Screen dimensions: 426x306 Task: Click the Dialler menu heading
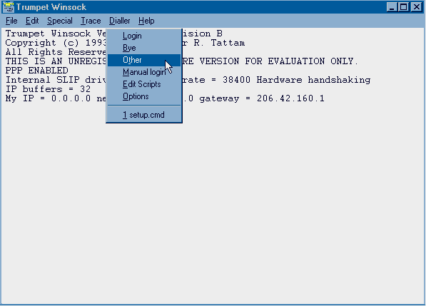coord(120,21)
